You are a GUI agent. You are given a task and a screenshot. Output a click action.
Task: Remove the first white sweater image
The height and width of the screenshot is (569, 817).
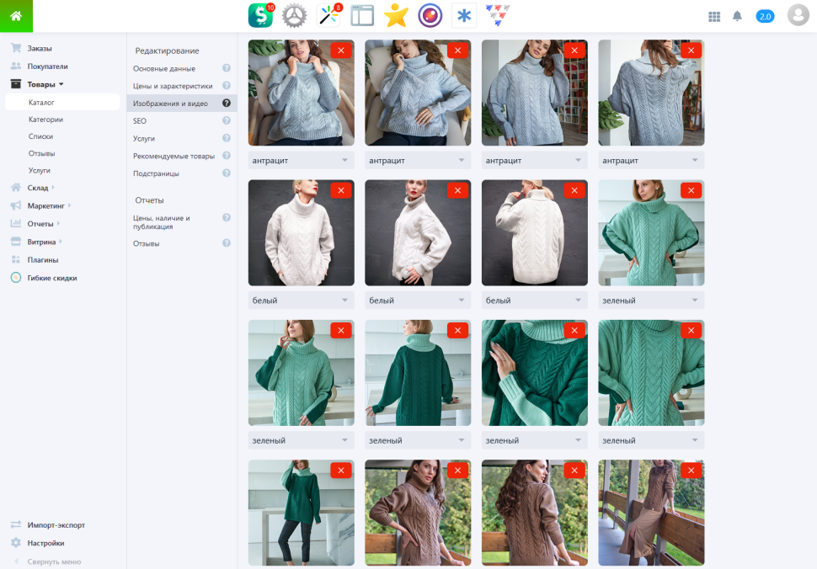pos(341,190)
